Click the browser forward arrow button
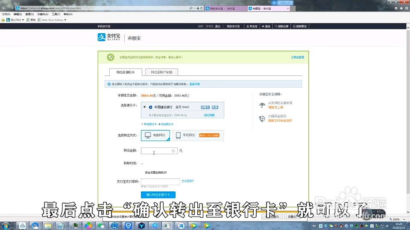Screen dimensions: 410x230 tap(12, 8)
